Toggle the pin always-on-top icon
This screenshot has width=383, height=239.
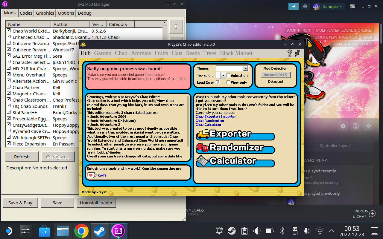tap(297, 53)
